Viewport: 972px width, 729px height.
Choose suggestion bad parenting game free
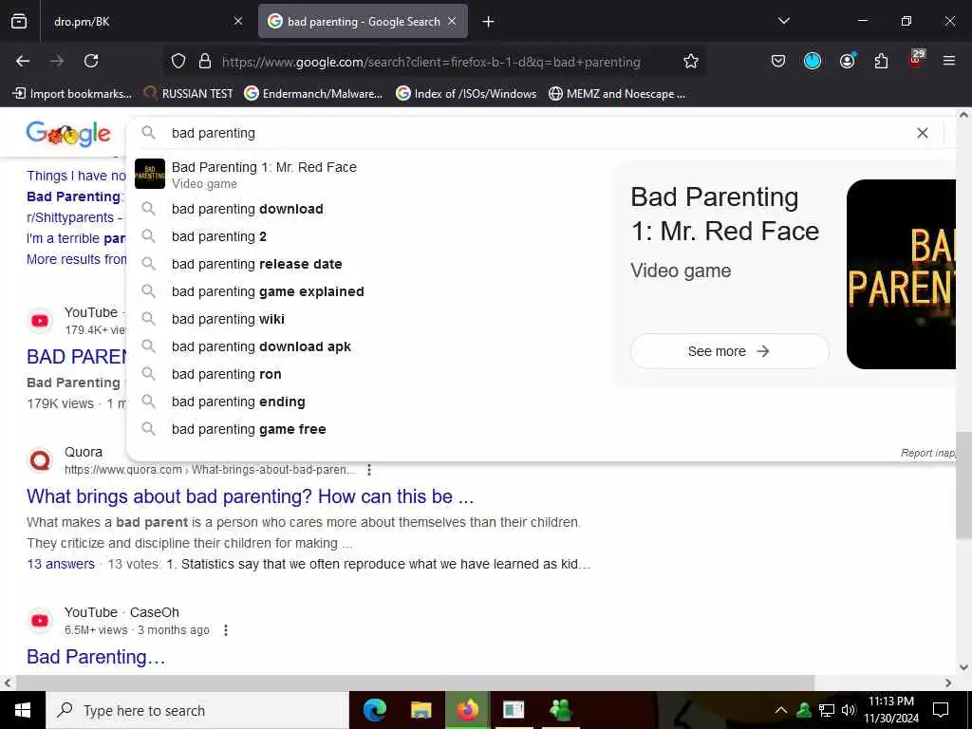(249, 429)
